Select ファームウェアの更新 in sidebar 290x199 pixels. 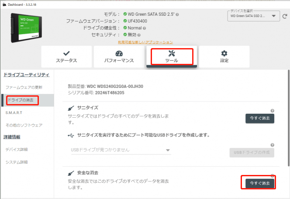[24, 87]
